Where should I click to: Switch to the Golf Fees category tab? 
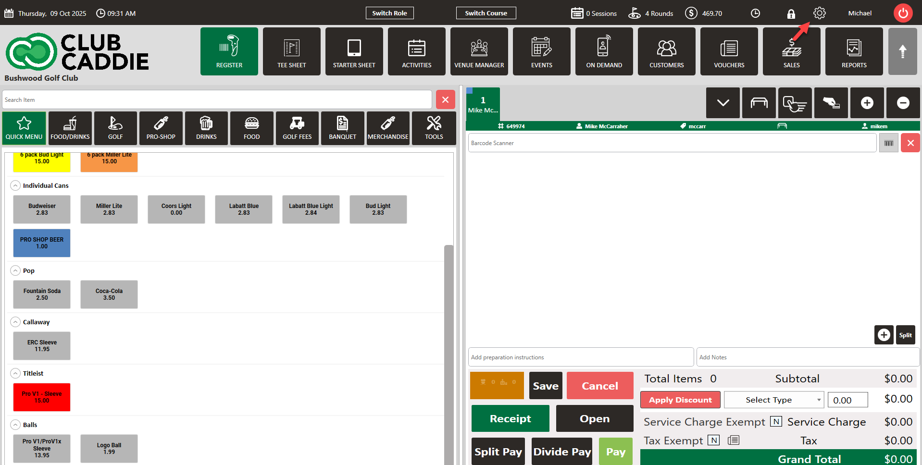pyautogui.click(x=297, y=128)
